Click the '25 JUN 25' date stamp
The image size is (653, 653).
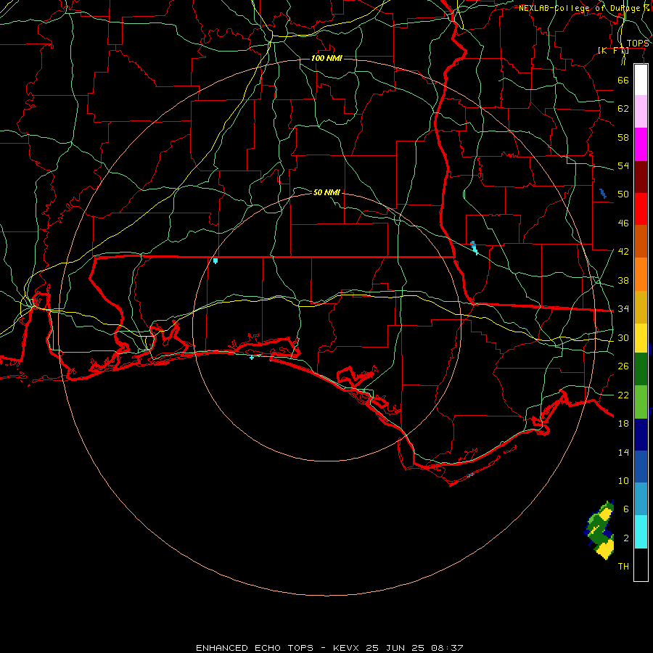point(395,648)
